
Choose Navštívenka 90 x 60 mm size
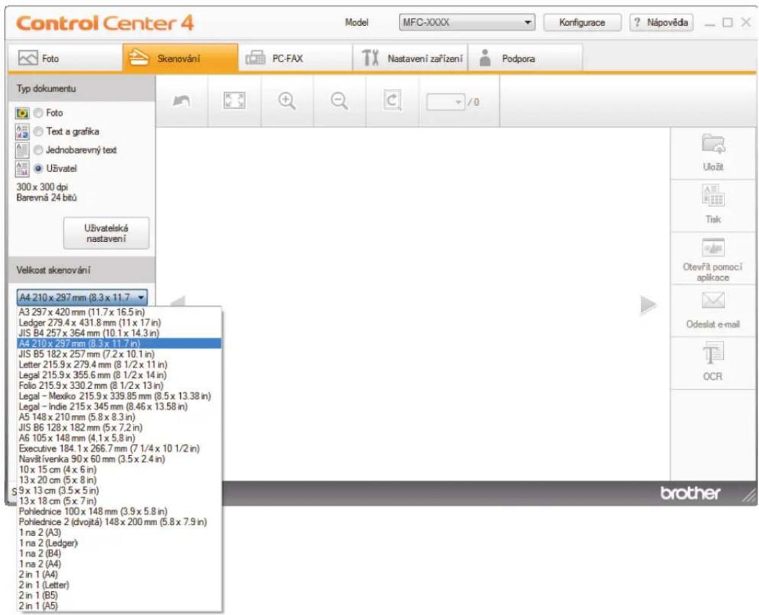(x=119, y=459)
